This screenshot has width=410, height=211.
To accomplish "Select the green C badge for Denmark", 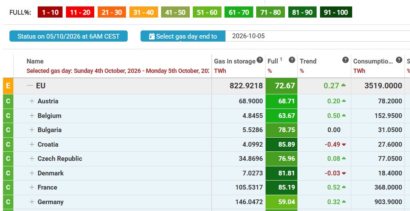I will (8, 173).
